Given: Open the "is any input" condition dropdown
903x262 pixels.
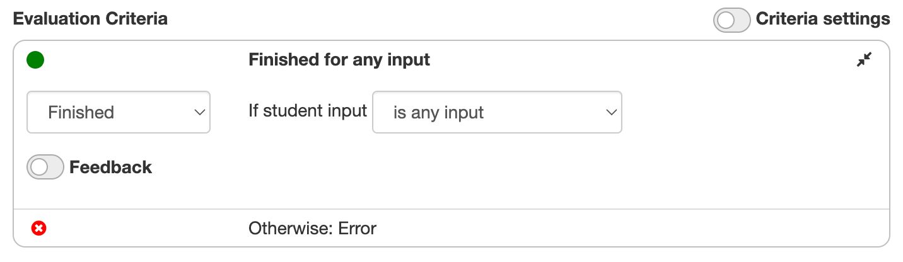Looking at the screenshot, I should [497, 112].
